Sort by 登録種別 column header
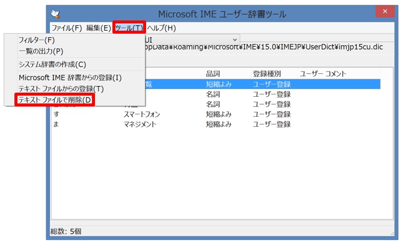Screen dimensions: 404x243 pos(267,74)
